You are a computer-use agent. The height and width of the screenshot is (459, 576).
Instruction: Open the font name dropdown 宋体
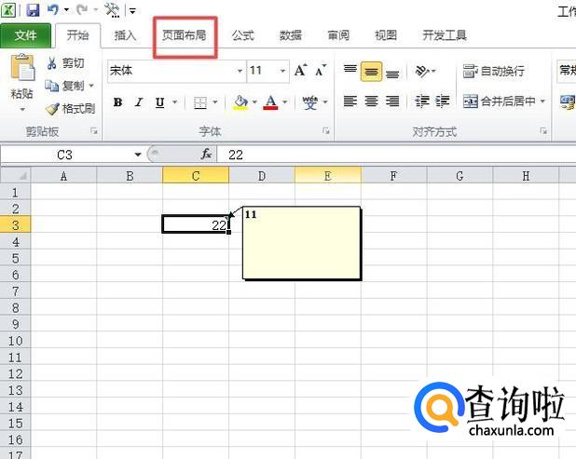tap(240, 71)
